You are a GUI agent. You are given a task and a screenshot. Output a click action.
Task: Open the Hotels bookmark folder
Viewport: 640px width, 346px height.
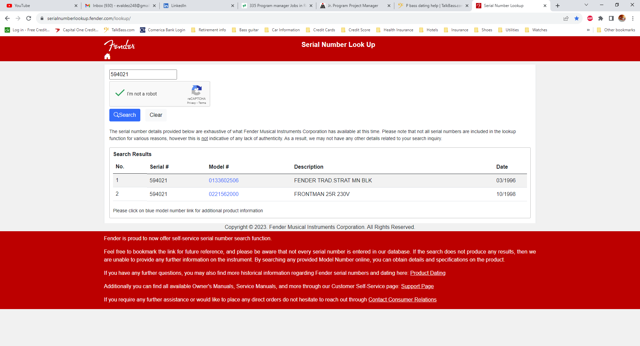point(429,30)
